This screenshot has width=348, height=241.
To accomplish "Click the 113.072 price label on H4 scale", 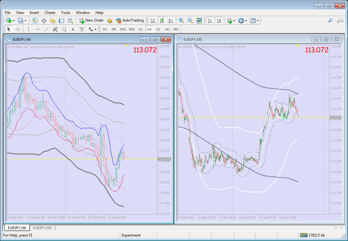I will point(164,159).
